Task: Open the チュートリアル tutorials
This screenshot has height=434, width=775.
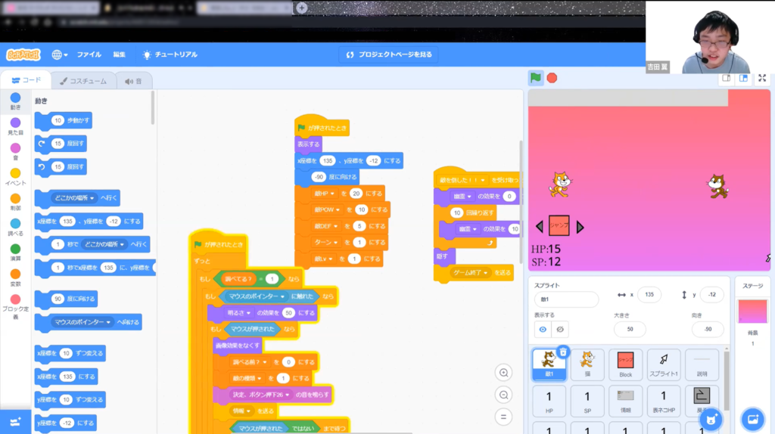Action: [170, 54]
